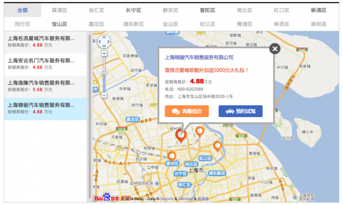The image size is (343, 205).
Task: Click the dealer list scrollbar
Action: click(90, 116)
